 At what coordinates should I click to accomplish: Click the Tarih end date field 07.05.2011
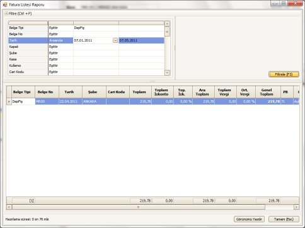click(x=141, y=40)
